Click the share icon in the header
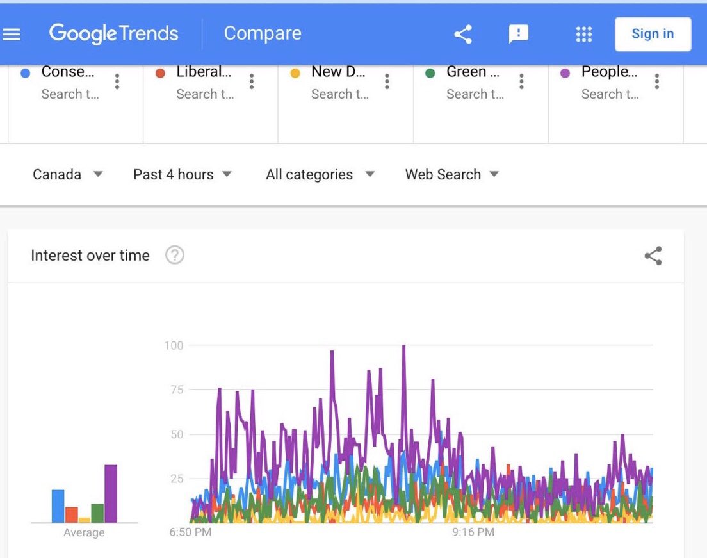Screen dimensions: 707x558 (x=462, y=35)
